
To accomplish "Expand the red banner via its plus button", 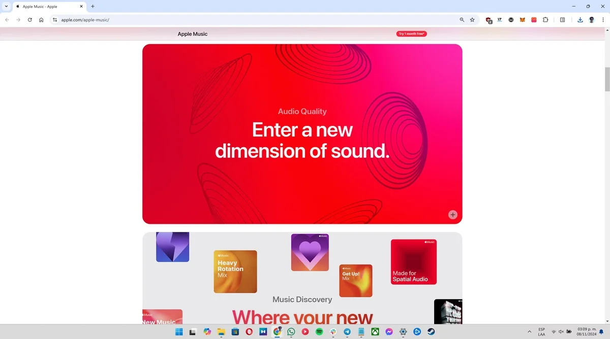I will (452, 214).
